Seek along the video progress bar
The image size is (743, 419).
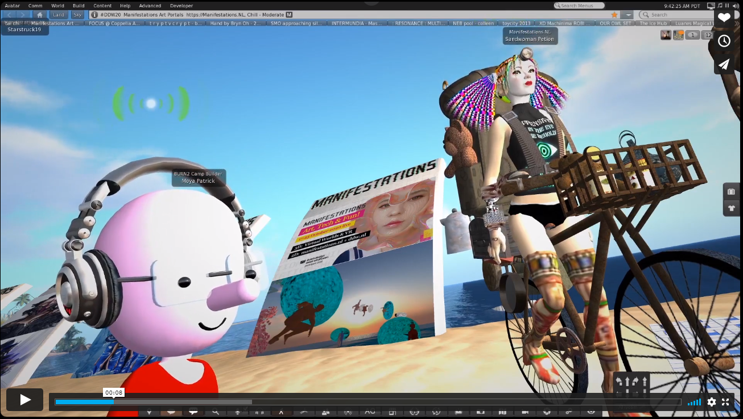click(368, 402)
